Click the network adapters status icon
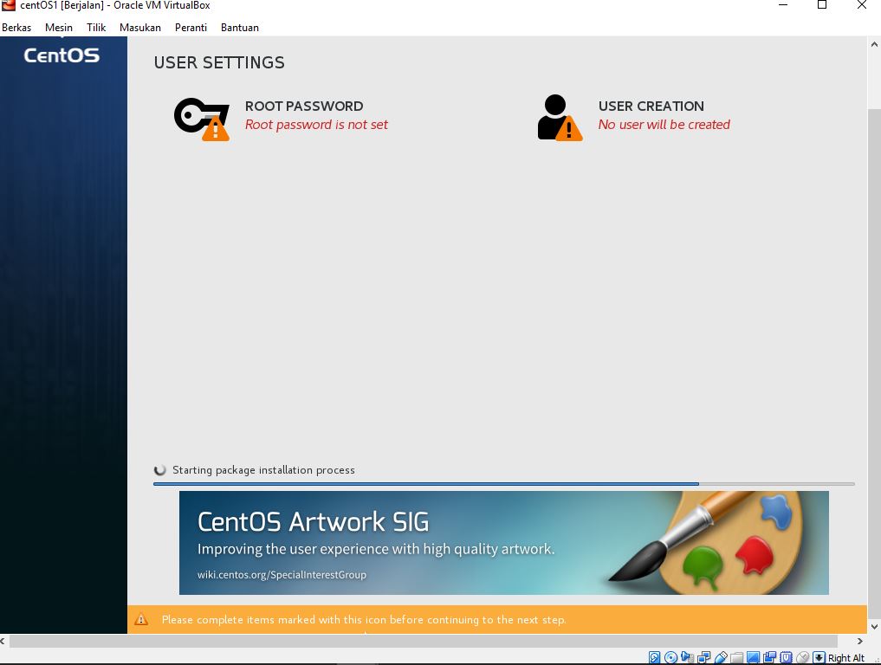The height and width of the screenshot is (665, 881). [x=704, y=657]
